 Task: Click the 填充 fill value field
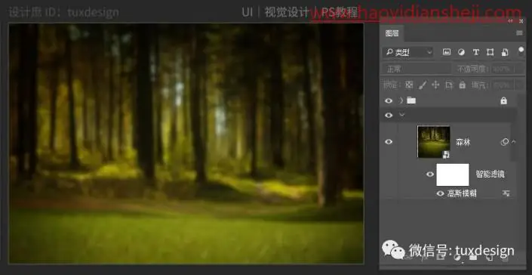(502, 85)
